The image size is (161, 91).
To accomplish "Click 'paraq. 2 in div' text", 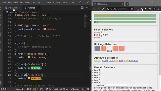I will 101,35.
